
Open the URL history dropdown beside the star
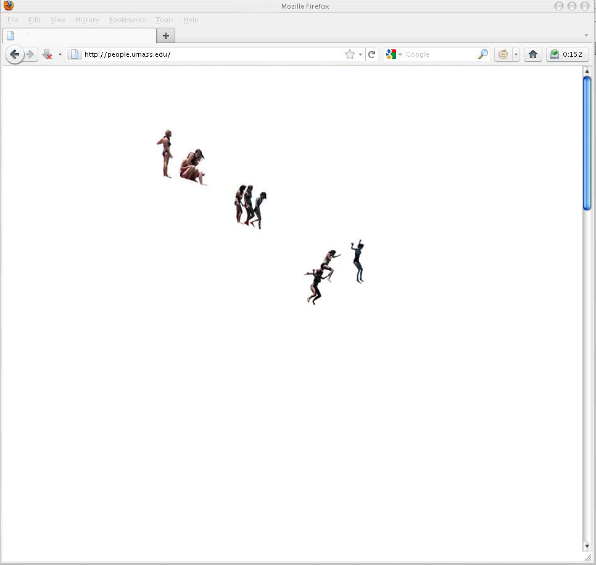360,55
